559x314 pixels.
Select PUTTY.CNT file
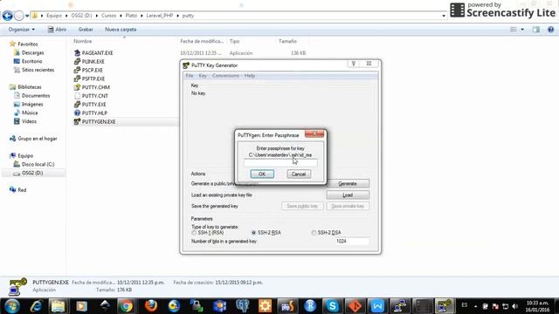pyautogui.click(x=95, y=96)
